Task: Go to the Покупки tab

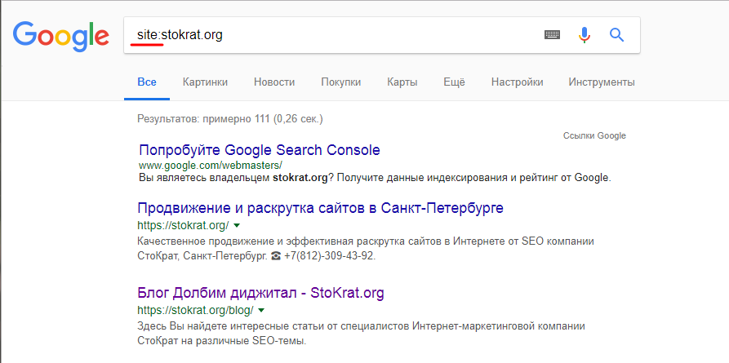Action: click(x=341, y=82)
